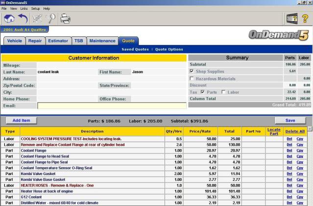
Task: Check the Tax Labor checkbox
Action: tap(223, 92)
